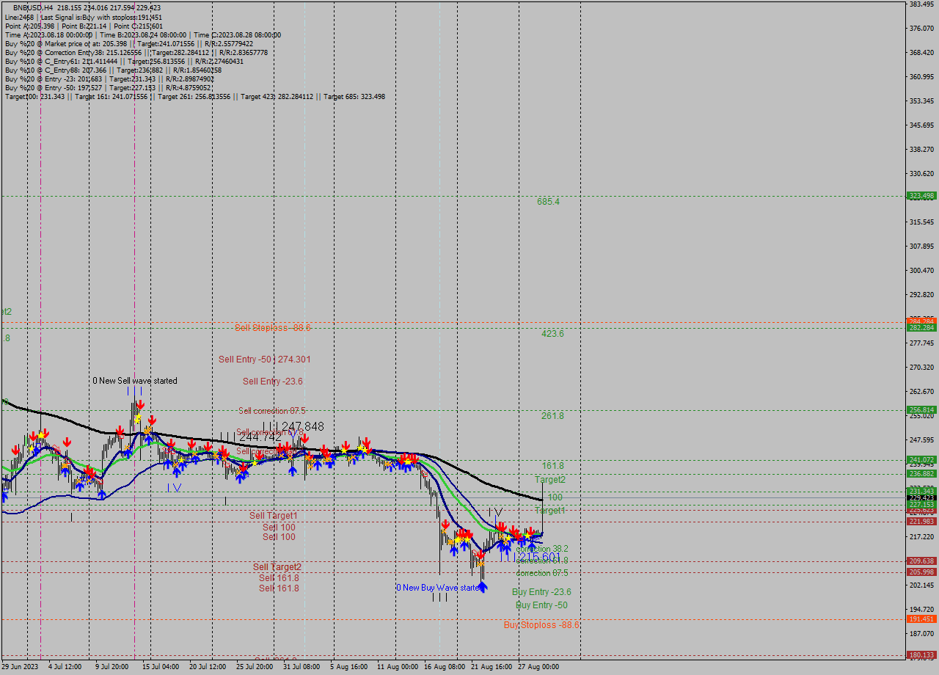Screen dimensions: 939x675
Task: Click the red arrow above the August 27 candles
Action: (530, 530)
